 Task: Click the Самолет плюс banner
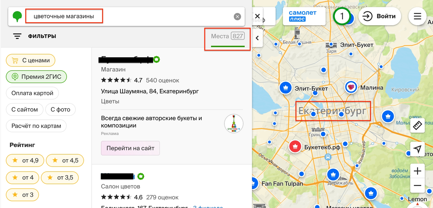304,16
